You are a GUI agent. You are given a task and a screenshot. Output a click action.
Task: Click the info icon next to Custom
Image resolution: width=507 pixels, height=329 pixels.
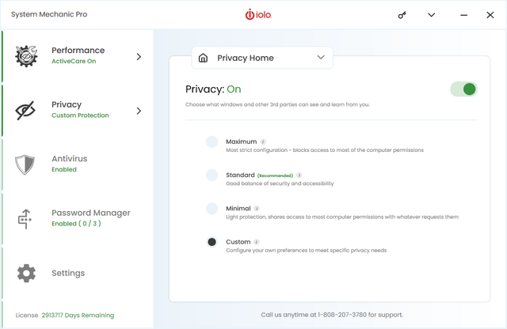[x=257, y=242]
